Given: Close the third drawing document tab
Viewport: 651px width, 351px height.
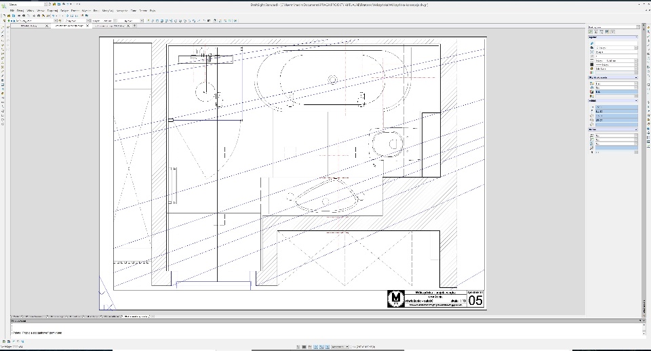Looking at the screenshot, I should tap(128, 26).
